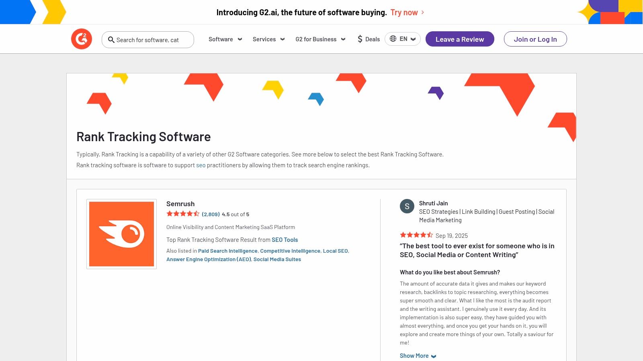The height and width of the screenshot is (361, 643).
Task: Open the EN language selector
Action: (403, 39)
